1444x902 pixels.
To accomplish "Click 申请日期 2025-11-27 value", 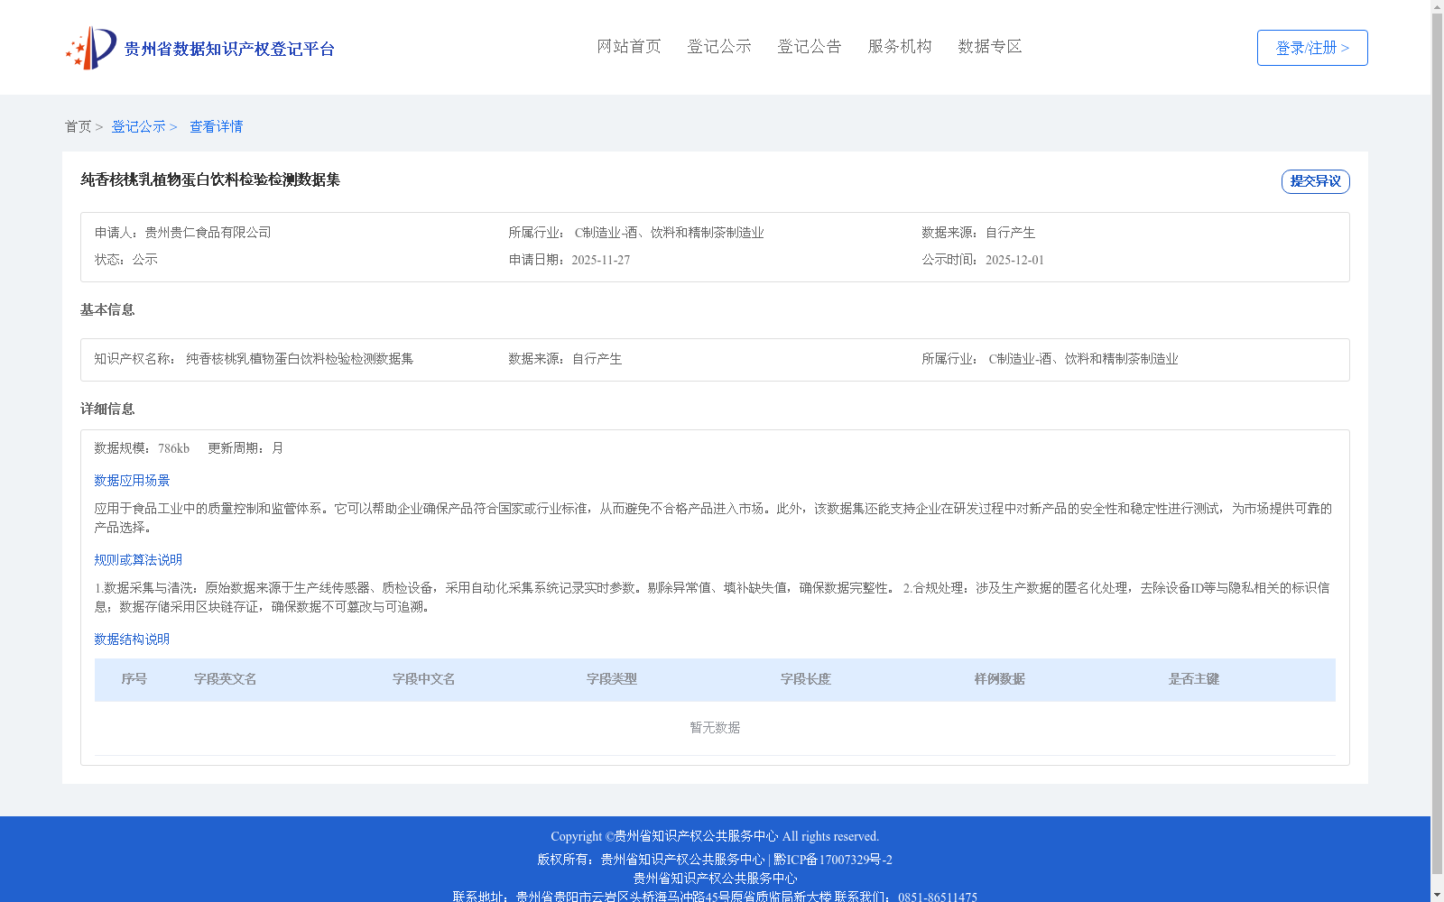I will (600, 260).
